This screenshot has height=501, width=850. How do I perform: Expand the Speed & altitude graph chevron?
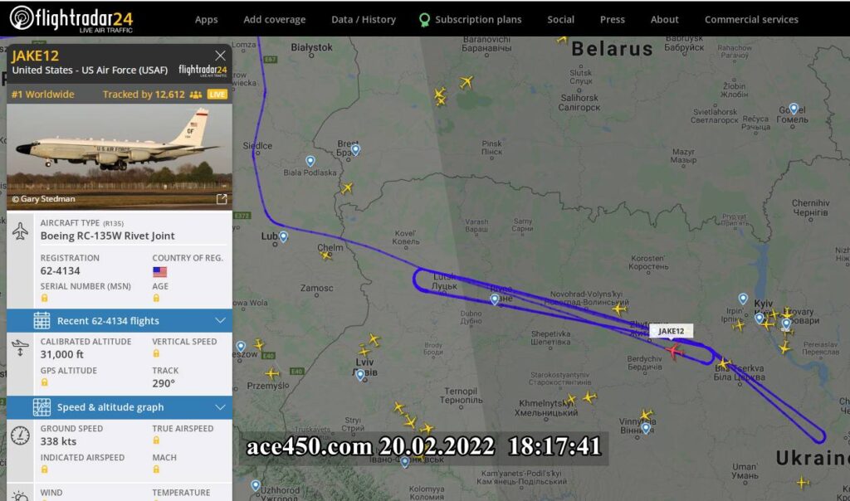pyautogui.click(x=220, y=407)
